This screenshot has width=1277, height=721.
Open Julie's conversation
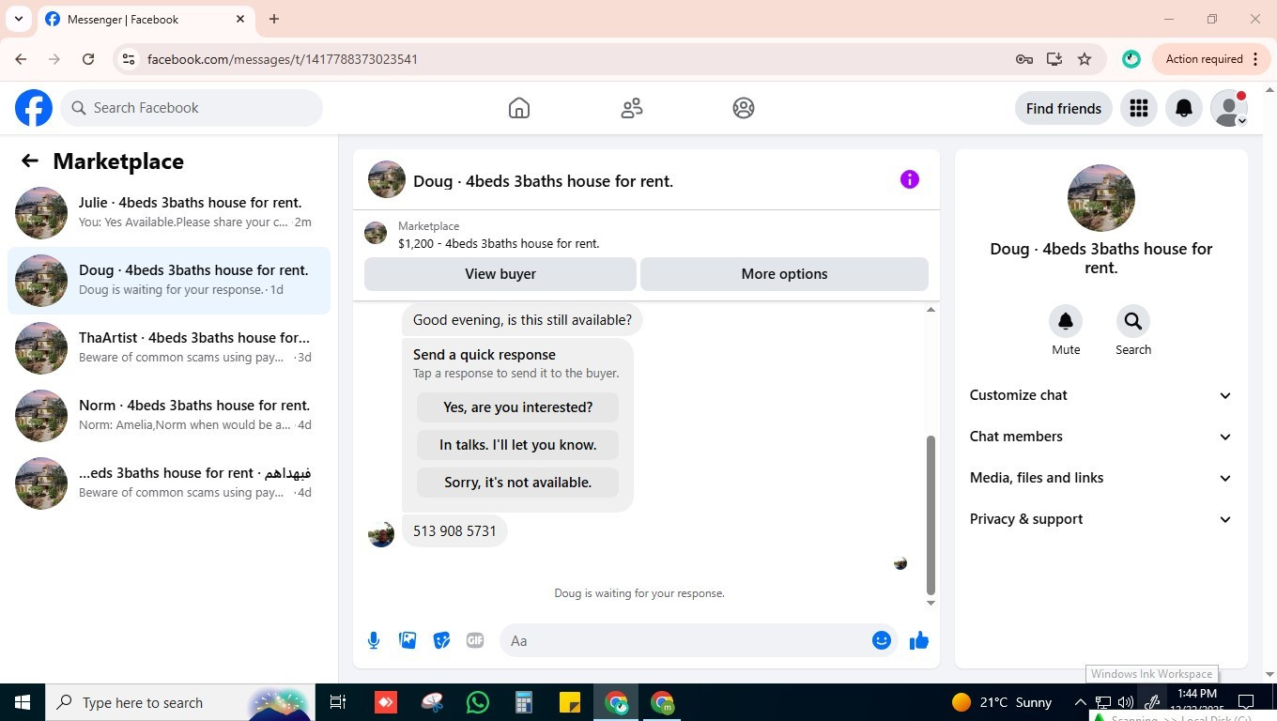[x=169, y=213]
